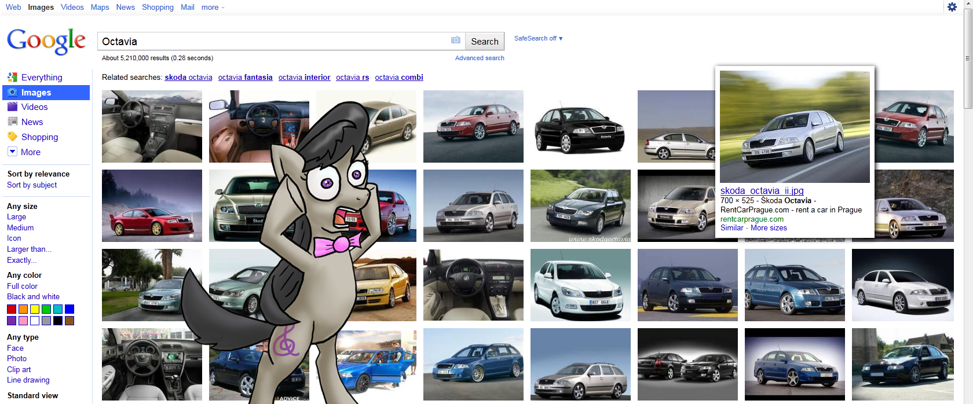
Task: Open Shopping from the top bar
Action: 158,7
